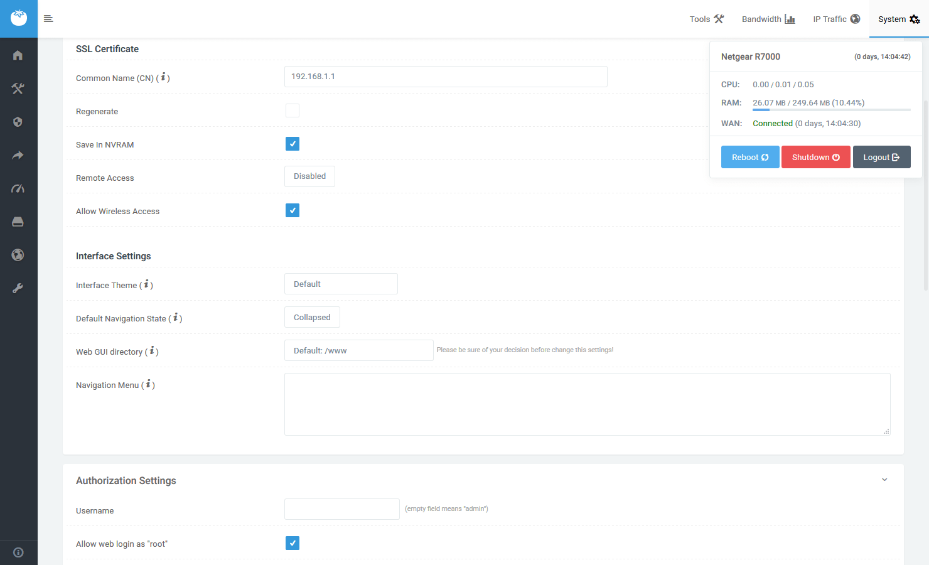Open the Bandwidth menu in top bar
The height and width of the screenshot is (565, 929).
tap(768, 19)
